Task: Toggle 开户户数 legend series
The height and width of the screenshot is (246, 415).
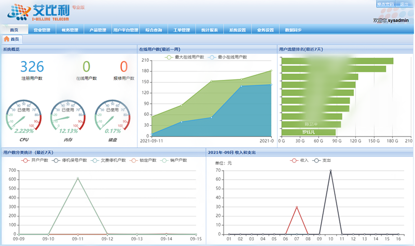Action: pyautogui.click(x=36, y=160)
